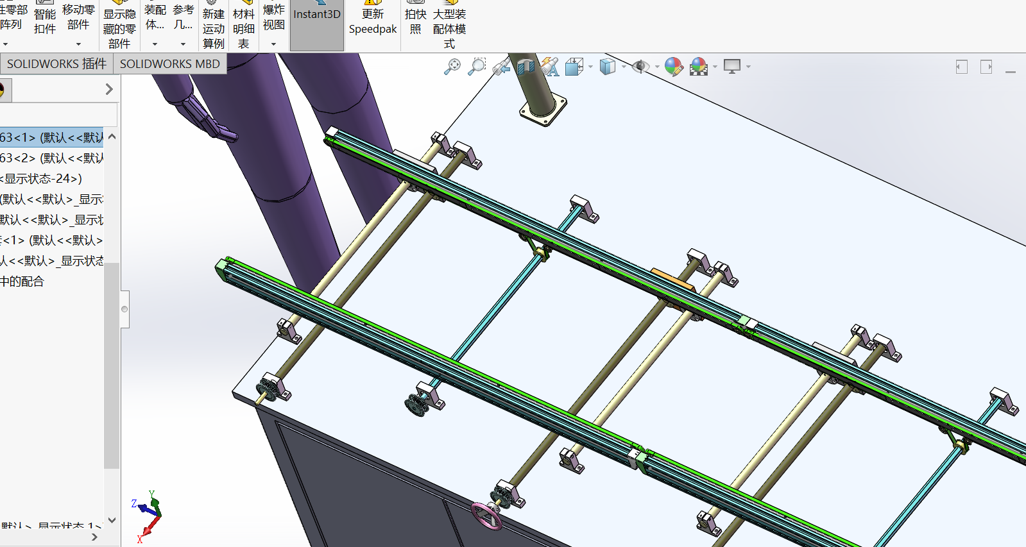Activate the Section View tool
The height and width of the screenshot is (547, 1026).
coord(526,66)
